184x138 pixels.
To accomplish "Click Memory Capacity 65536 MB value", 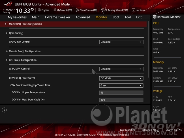I will (x=158, y=81).
